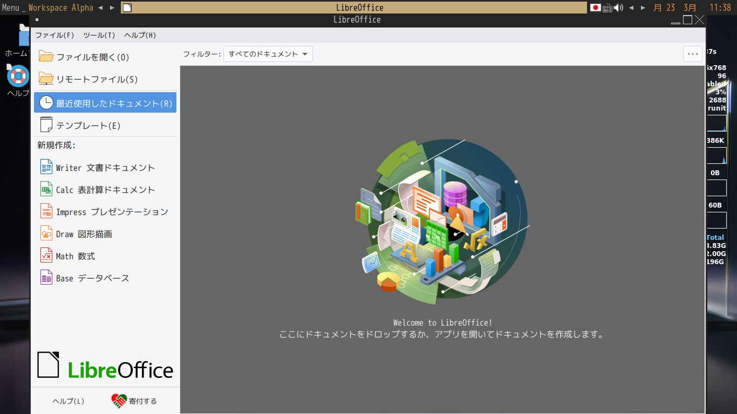The image size is (737, 414).
Task: Click the Draw drawing icon
Action: pyautogui.click(x=46, y=234)
